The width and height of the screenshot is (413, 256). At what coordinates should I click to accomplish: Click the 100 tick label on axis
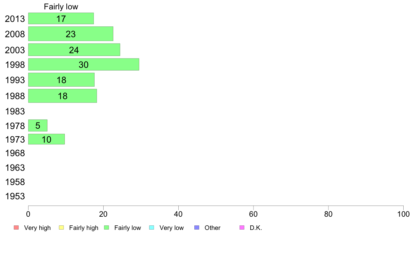tap(403, 214)
